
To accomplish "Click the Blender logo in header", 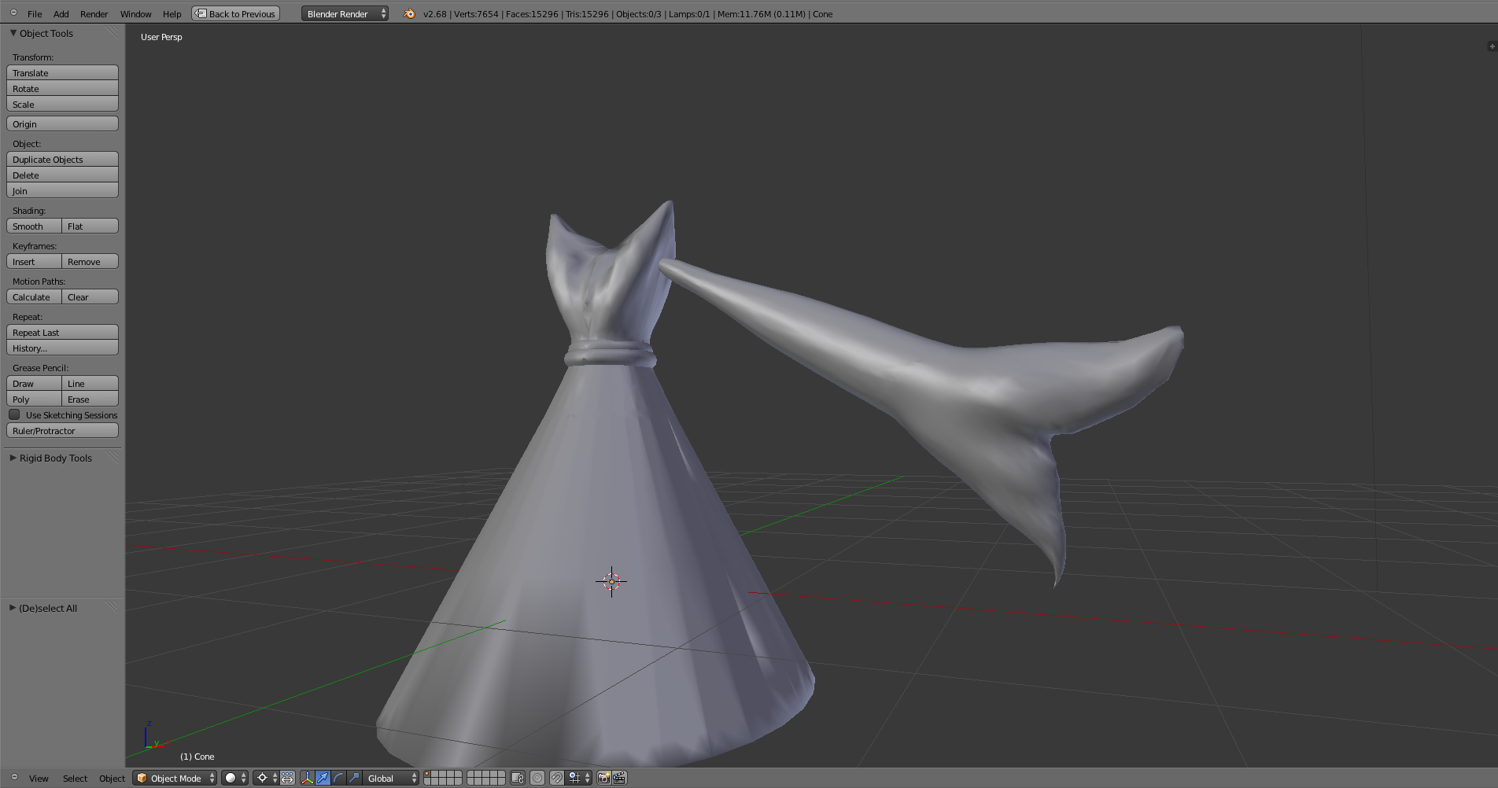I will click(x=409, y=13).
